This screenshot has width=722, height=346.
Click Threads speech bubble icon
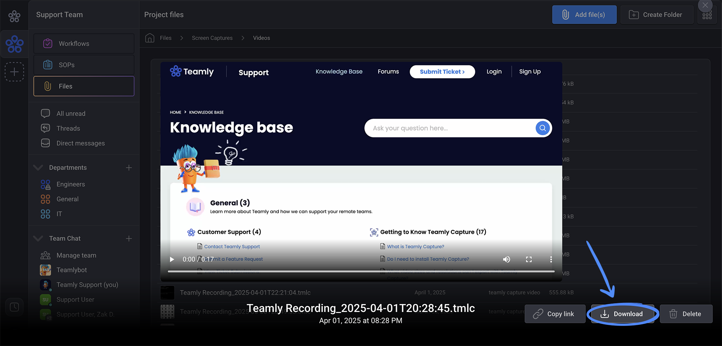[x=45, y=128]
